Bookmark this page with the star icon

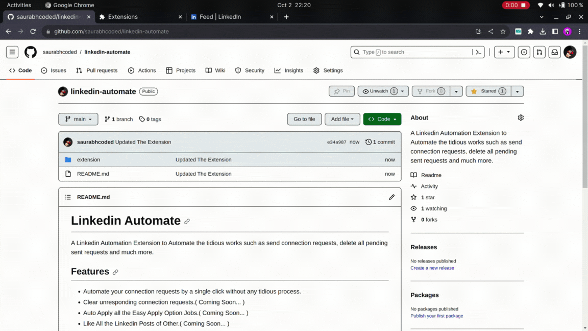503,32
